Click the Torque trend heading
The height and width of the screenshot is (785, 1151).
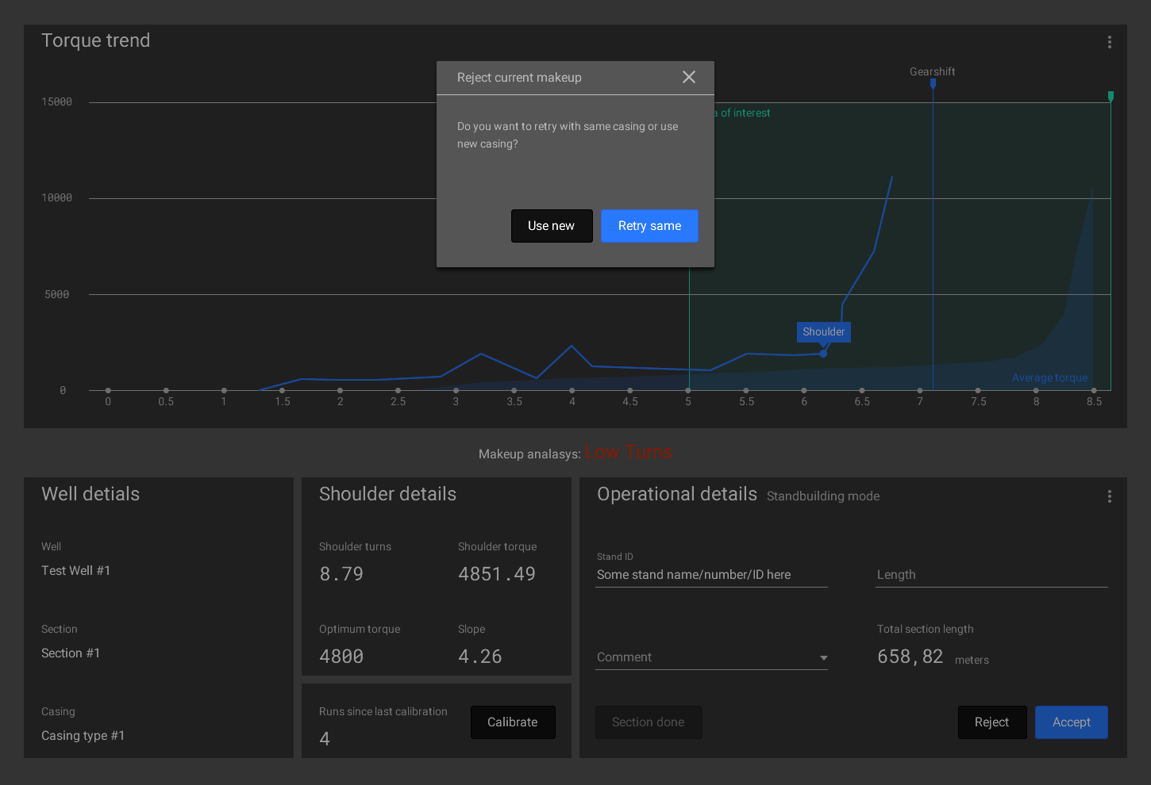[96, 40]
